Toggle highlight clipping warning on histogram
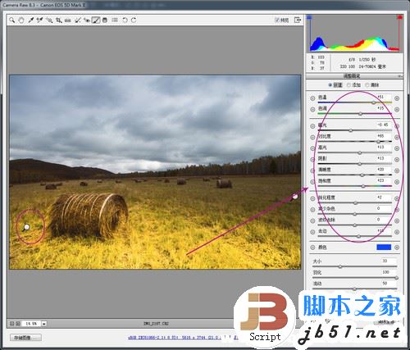 pos(400,17)
